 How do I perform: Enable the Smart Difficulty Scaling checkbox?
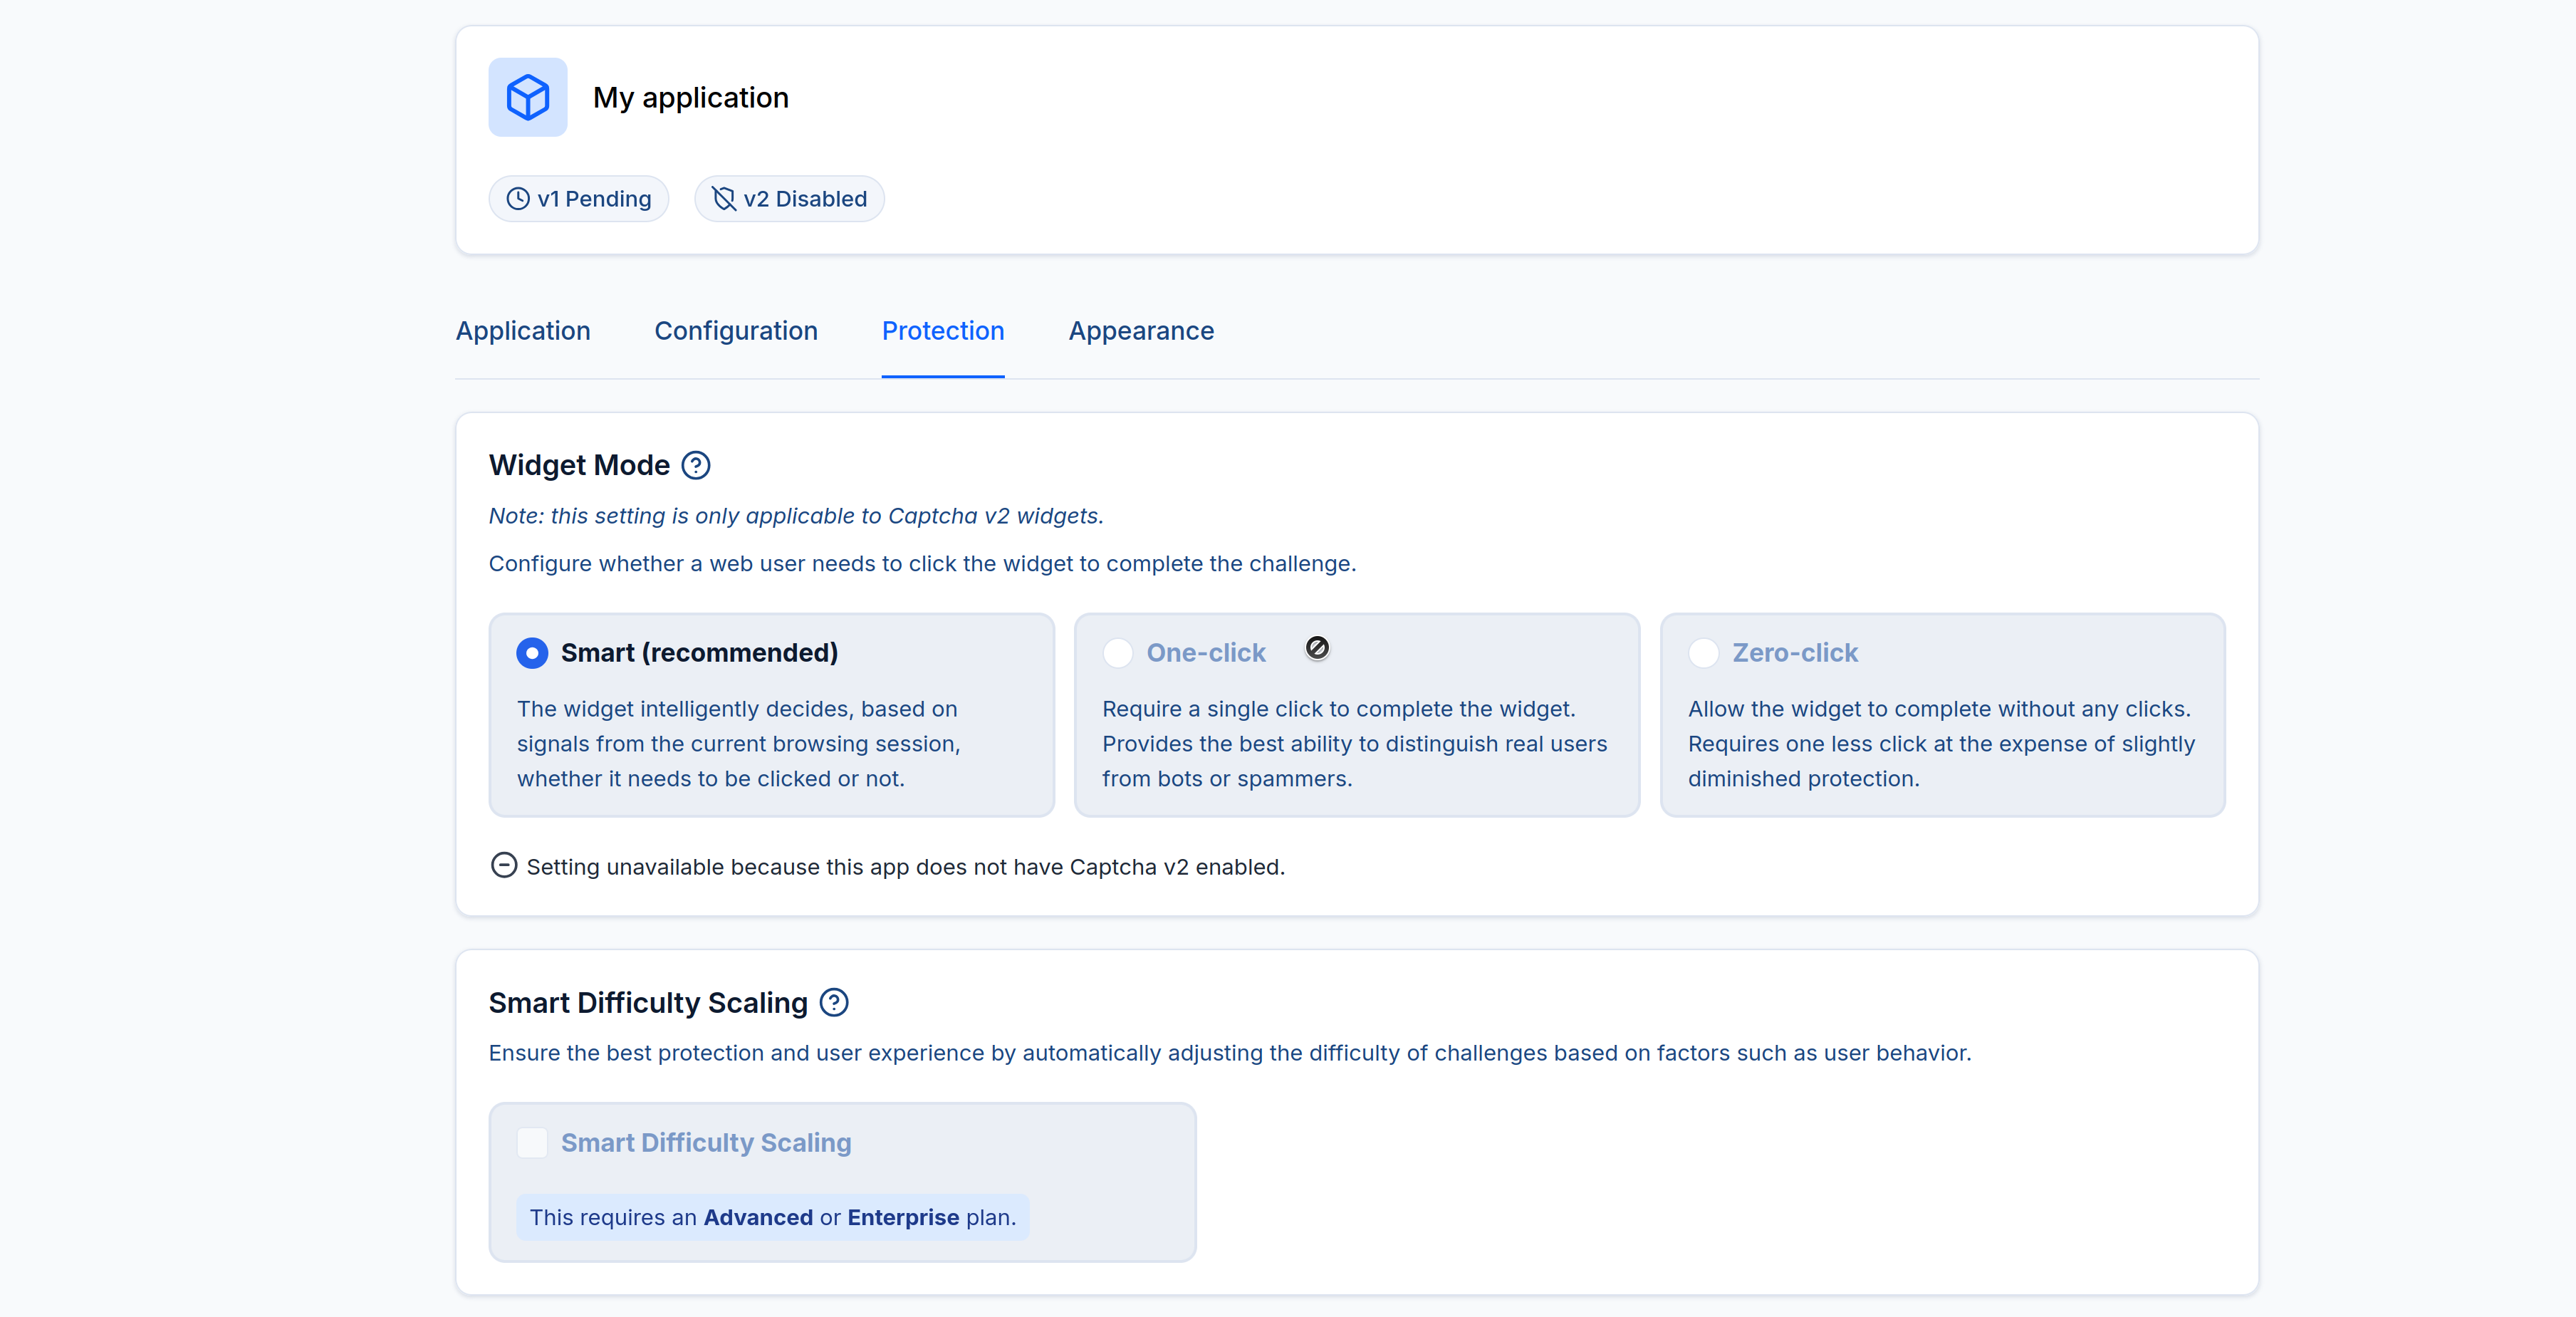coord(532,1142)
